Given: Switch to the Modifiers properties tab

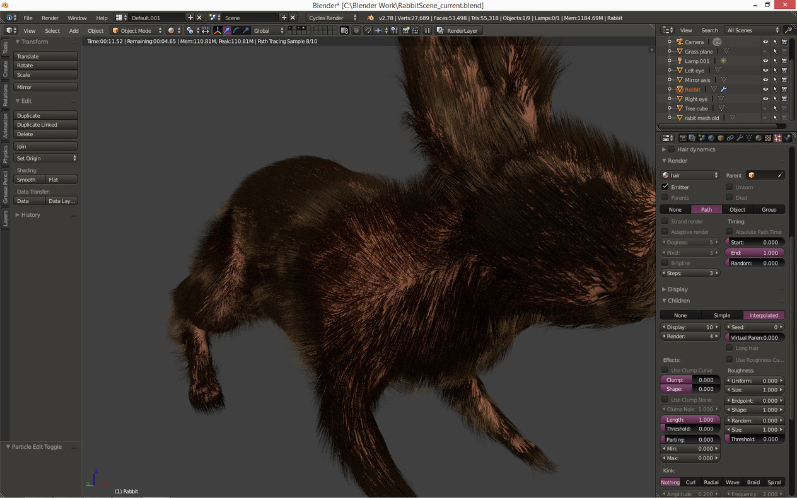Looking at the screenshot, I should (740, 137).
